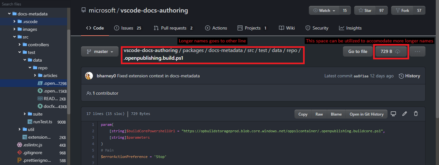Open the Pull requests tab

[173, 28]
